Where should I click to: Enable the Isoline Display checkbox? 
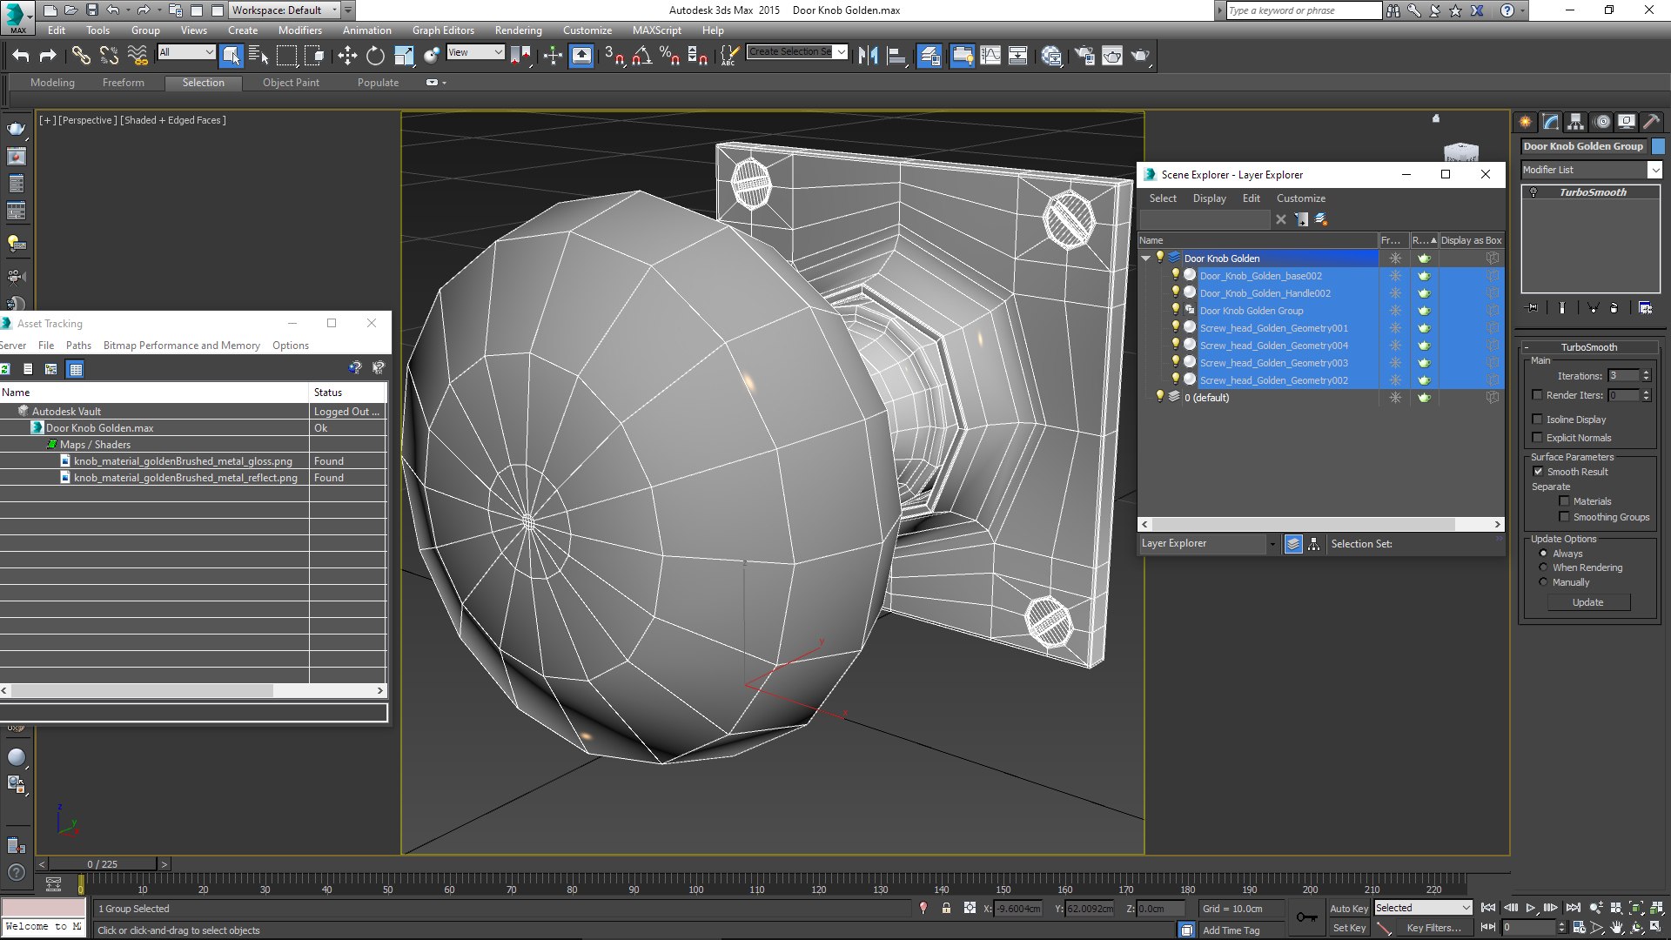point(1538,420)
